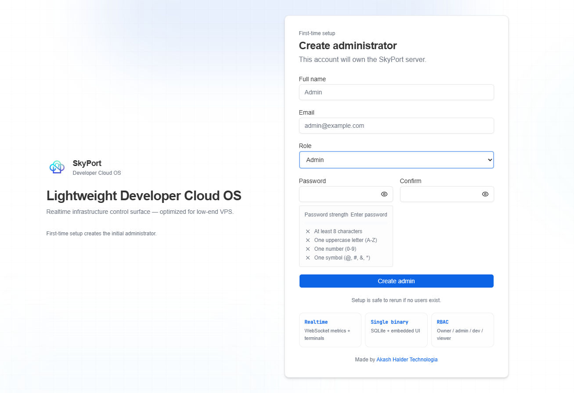Click the X icon beside 'One number (0-9)'
This screenshot has height=393, width=574.
[308, 249]
